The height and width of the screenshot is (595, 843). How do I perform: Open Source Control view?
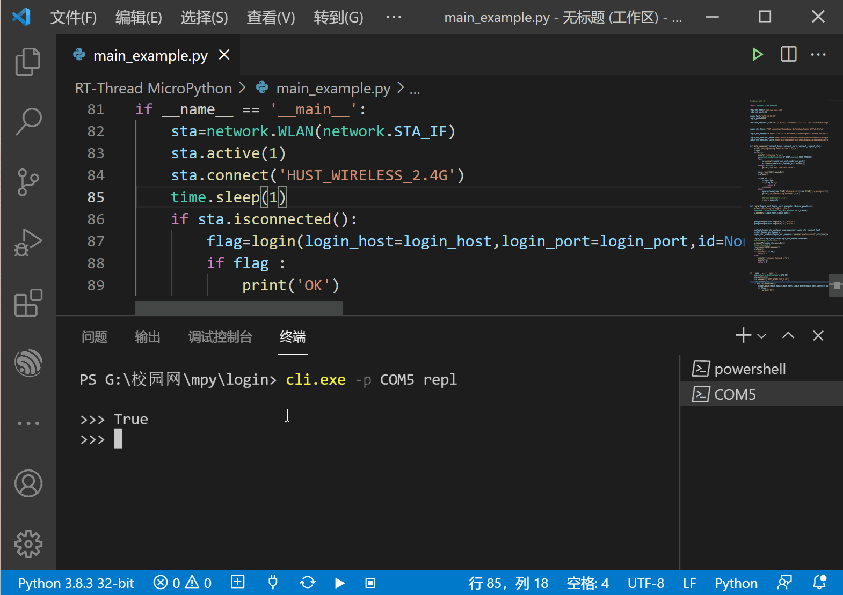point(28,182)
